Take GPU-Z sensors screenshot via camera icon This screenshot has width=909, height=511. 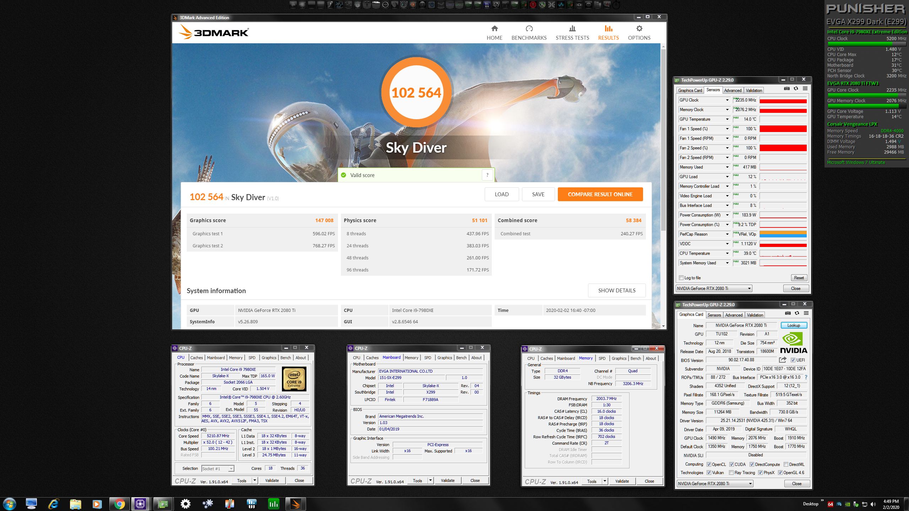786,89
